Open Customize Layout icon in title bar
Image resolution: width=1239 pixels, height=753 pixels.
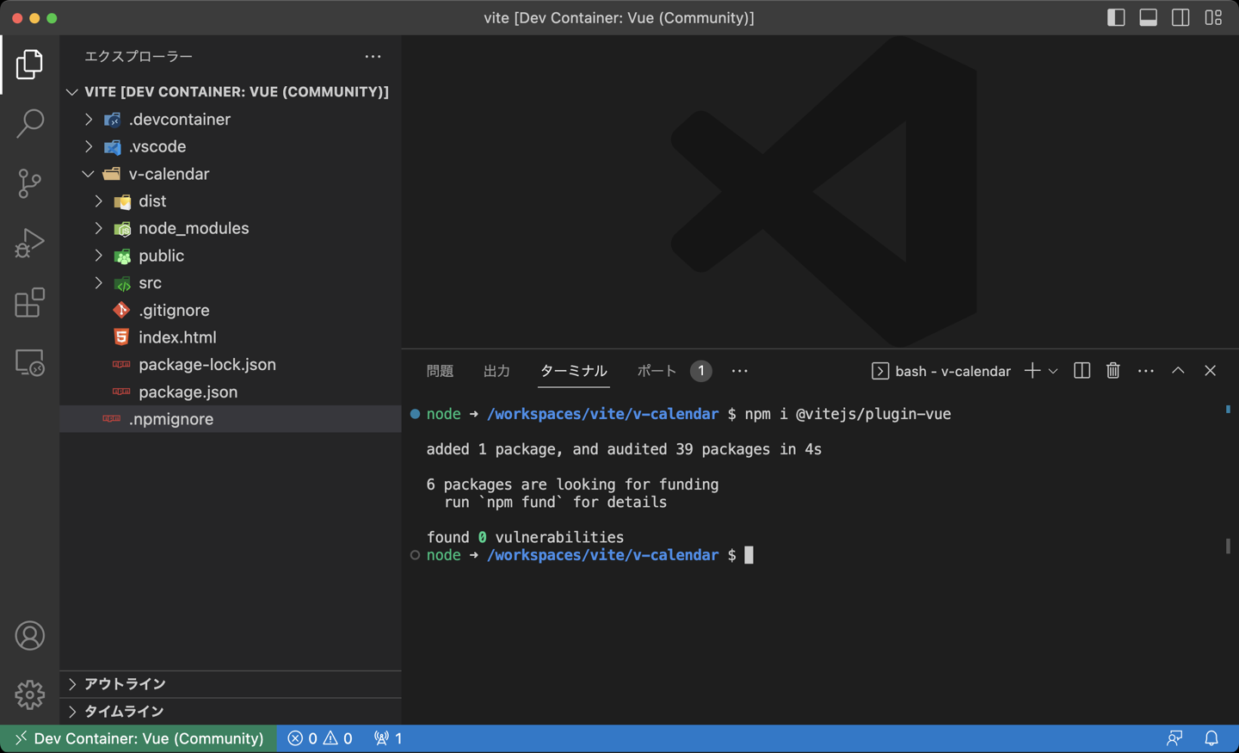[x=1213, y=17]
